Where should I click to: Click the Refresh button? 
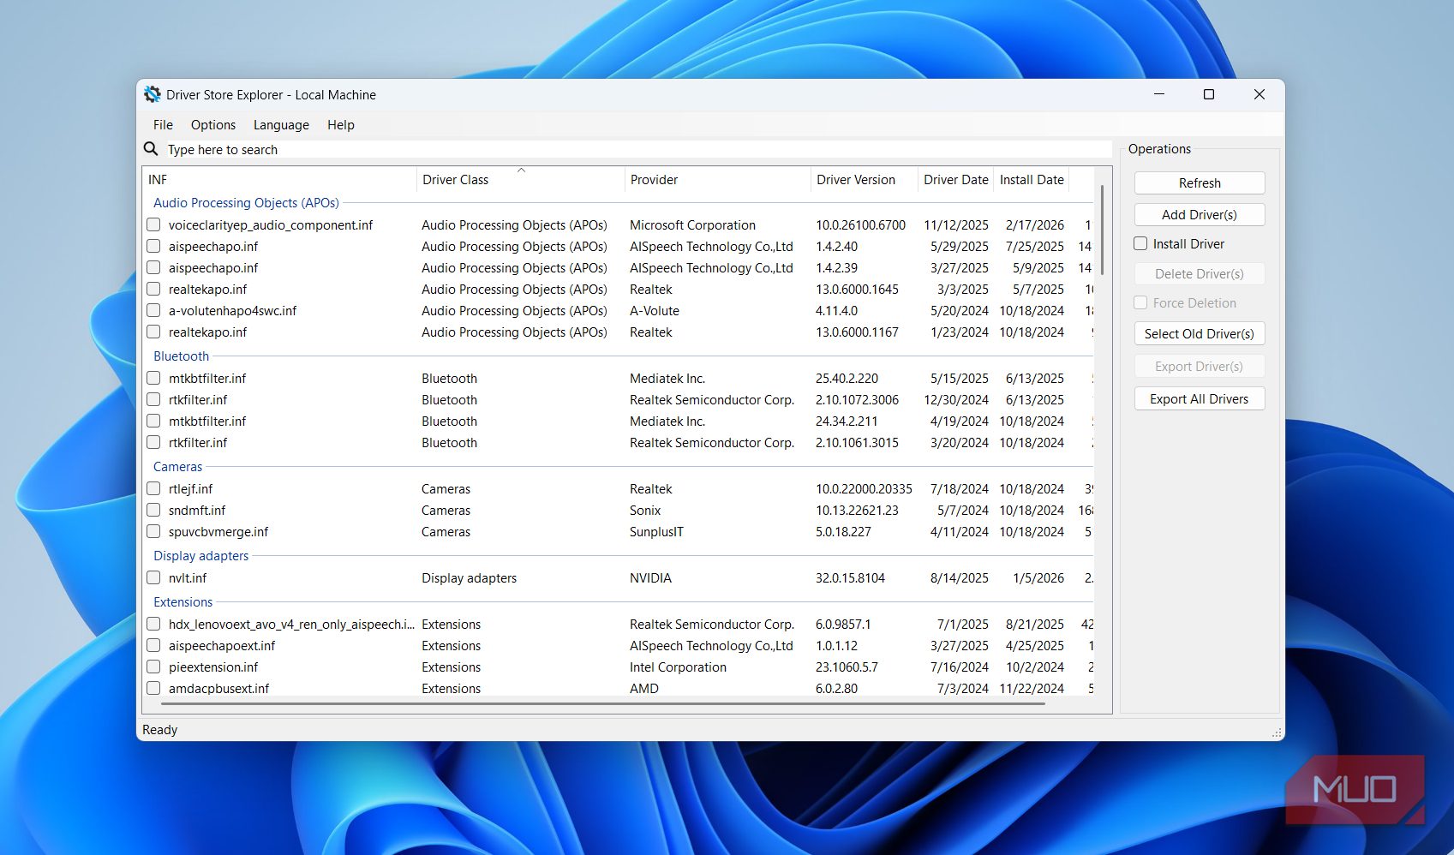pos(1200,183)
